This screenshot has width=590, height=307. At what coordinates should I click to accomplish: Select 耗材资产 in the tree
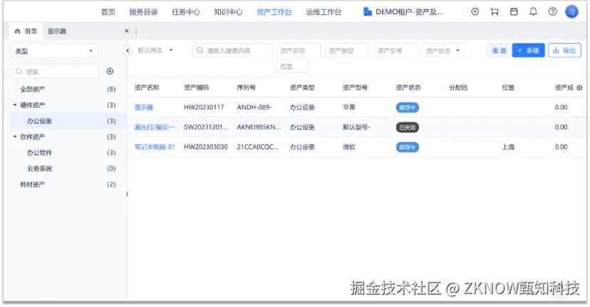pos(32,184)
